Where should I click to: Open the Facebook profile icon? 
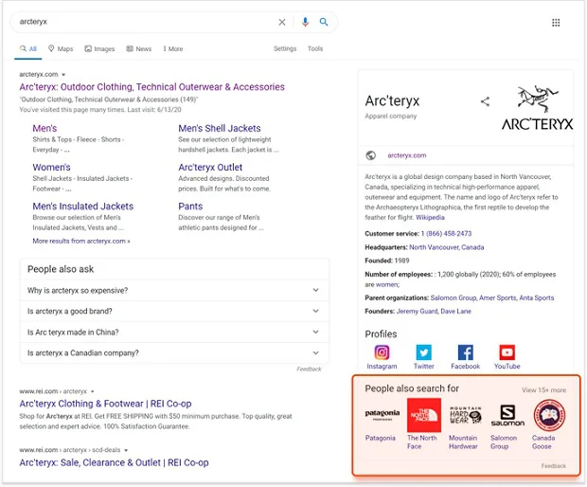[465, 352]
